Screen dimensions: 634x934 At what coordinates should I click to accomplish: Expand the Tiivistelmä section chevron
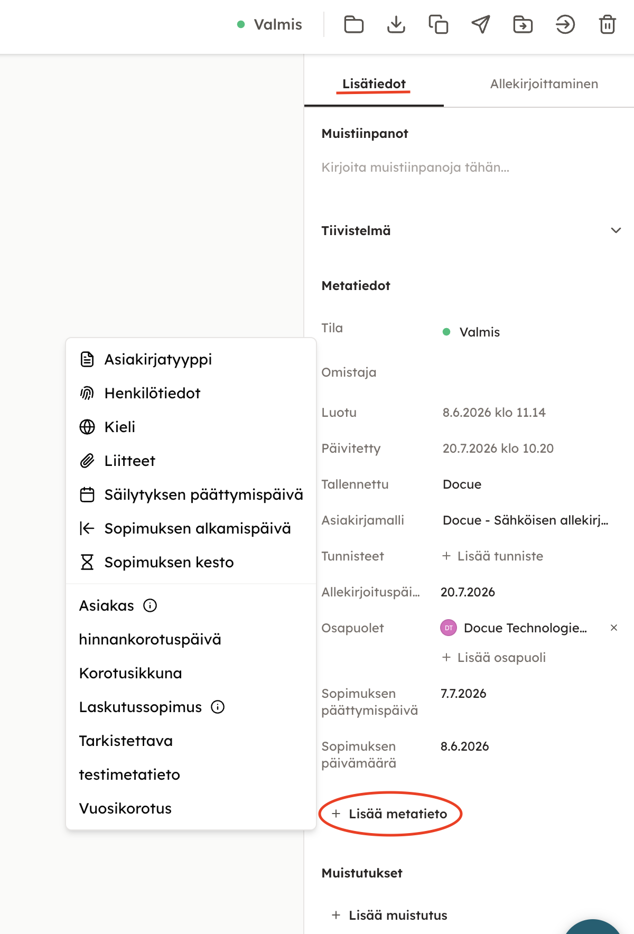coord(616,230)
